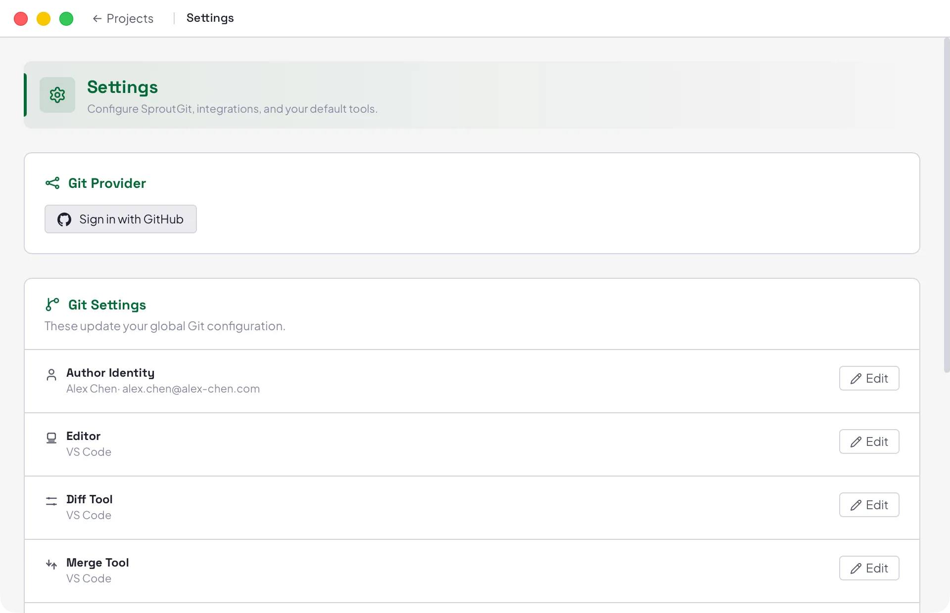Image resolution: width=950 pixels, height=613 pixels.
Task: Click the Merge Tool arrows icon
Action: coord(51,565)
